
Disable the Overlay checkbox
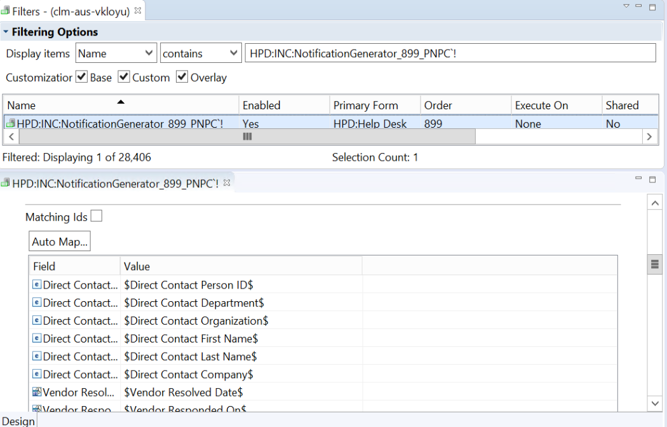pos(182,78)
